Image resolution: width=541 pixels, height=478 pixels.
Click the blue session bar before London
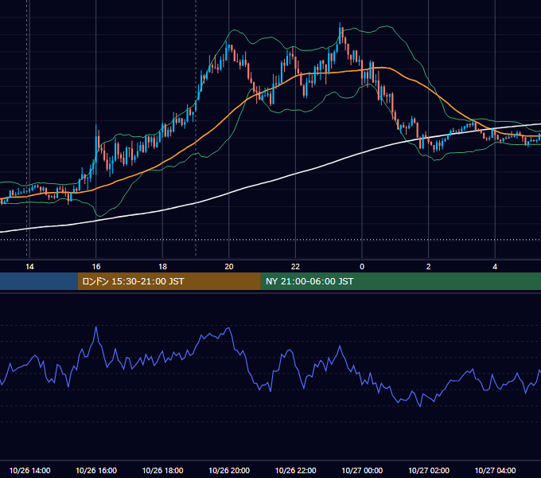click(x=39, y=281)
